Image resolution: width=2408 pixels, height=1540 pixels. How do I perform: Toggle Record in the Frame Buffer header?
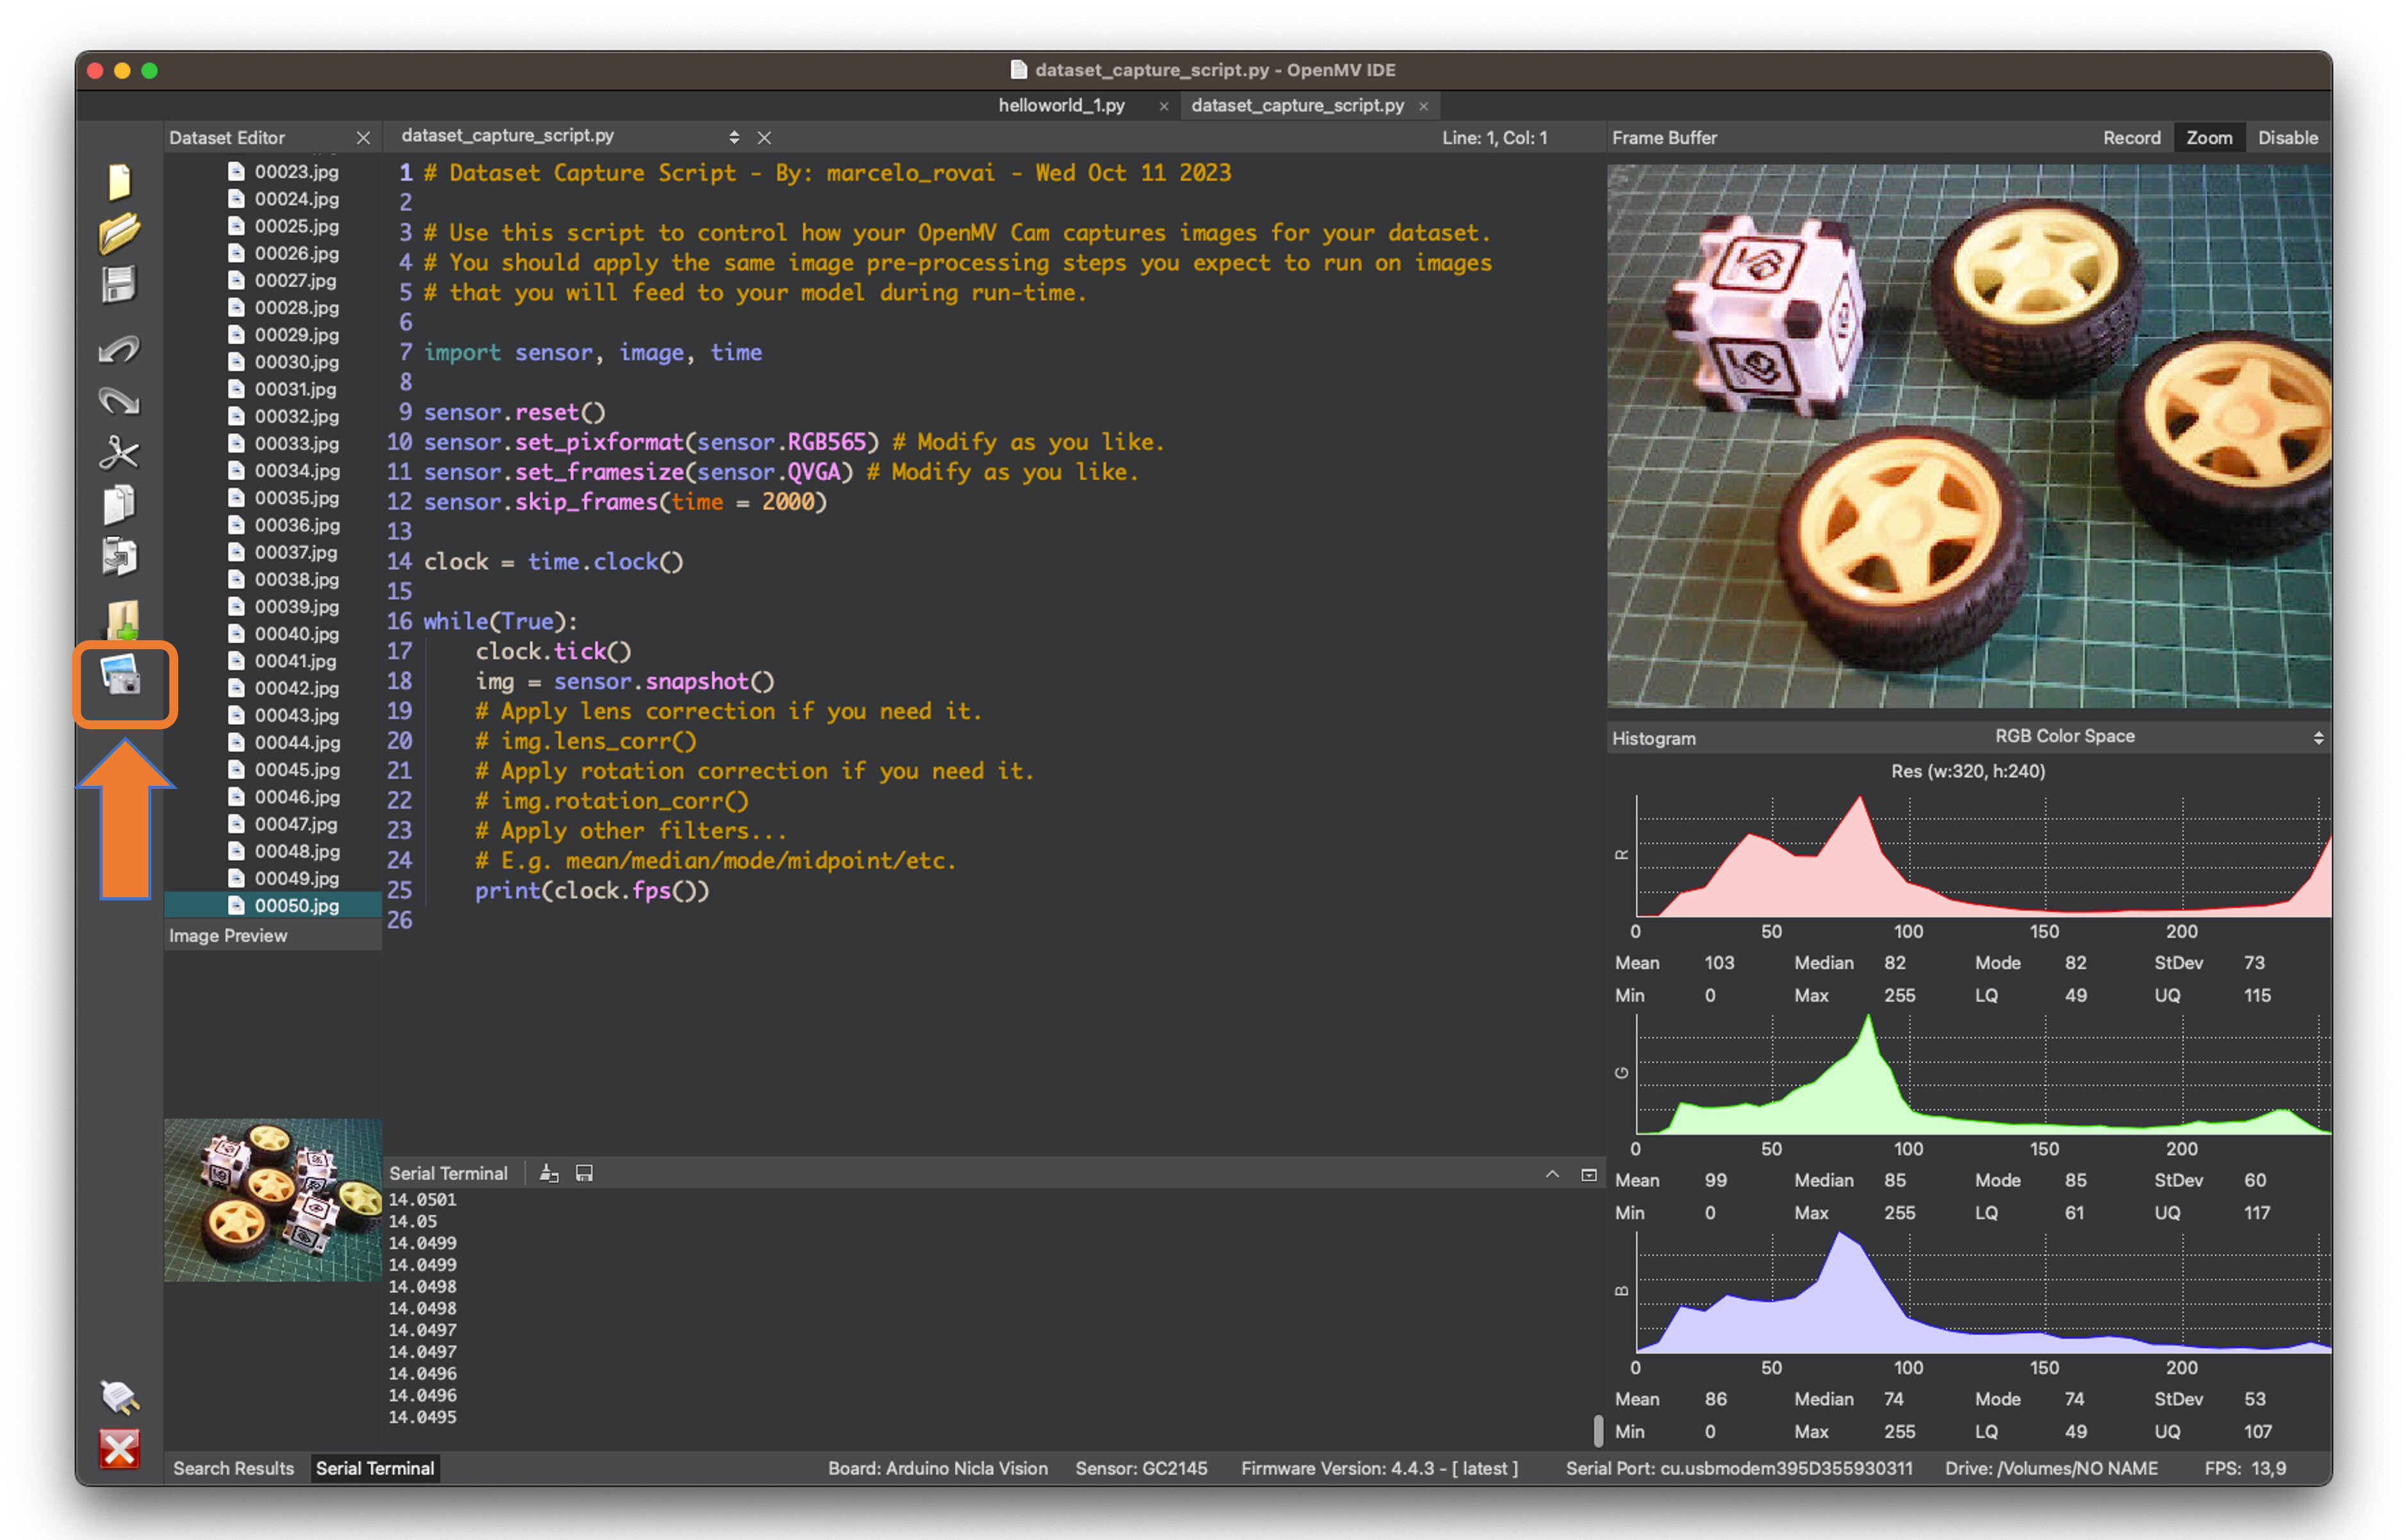point(2131,138)
